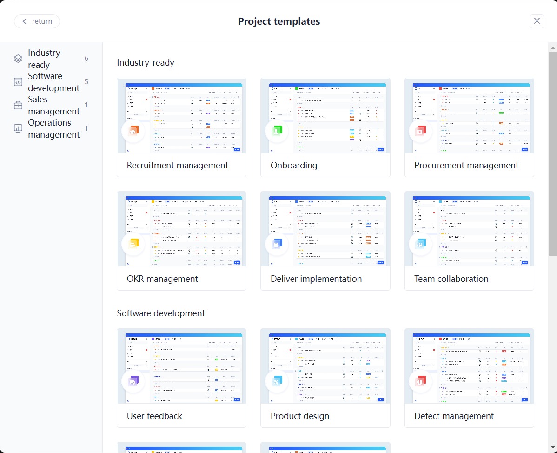Image resolution: width=557 pixels, height=453 pixels.
Task: Click the Software development code icon in sidebar
Action: pos(18,82)
